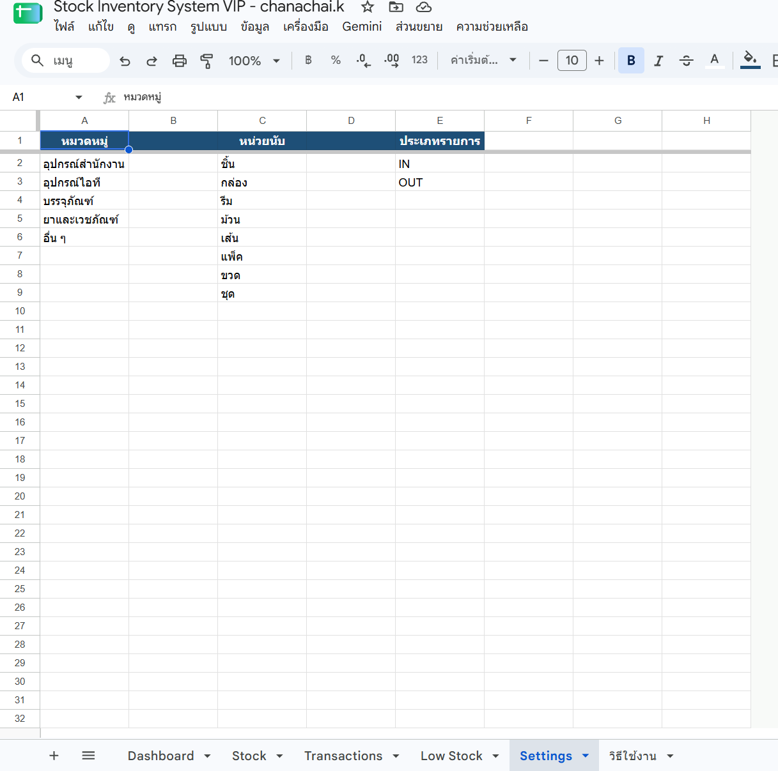
Task: Open the รูปแบบ menu
Action: point(208,27)
